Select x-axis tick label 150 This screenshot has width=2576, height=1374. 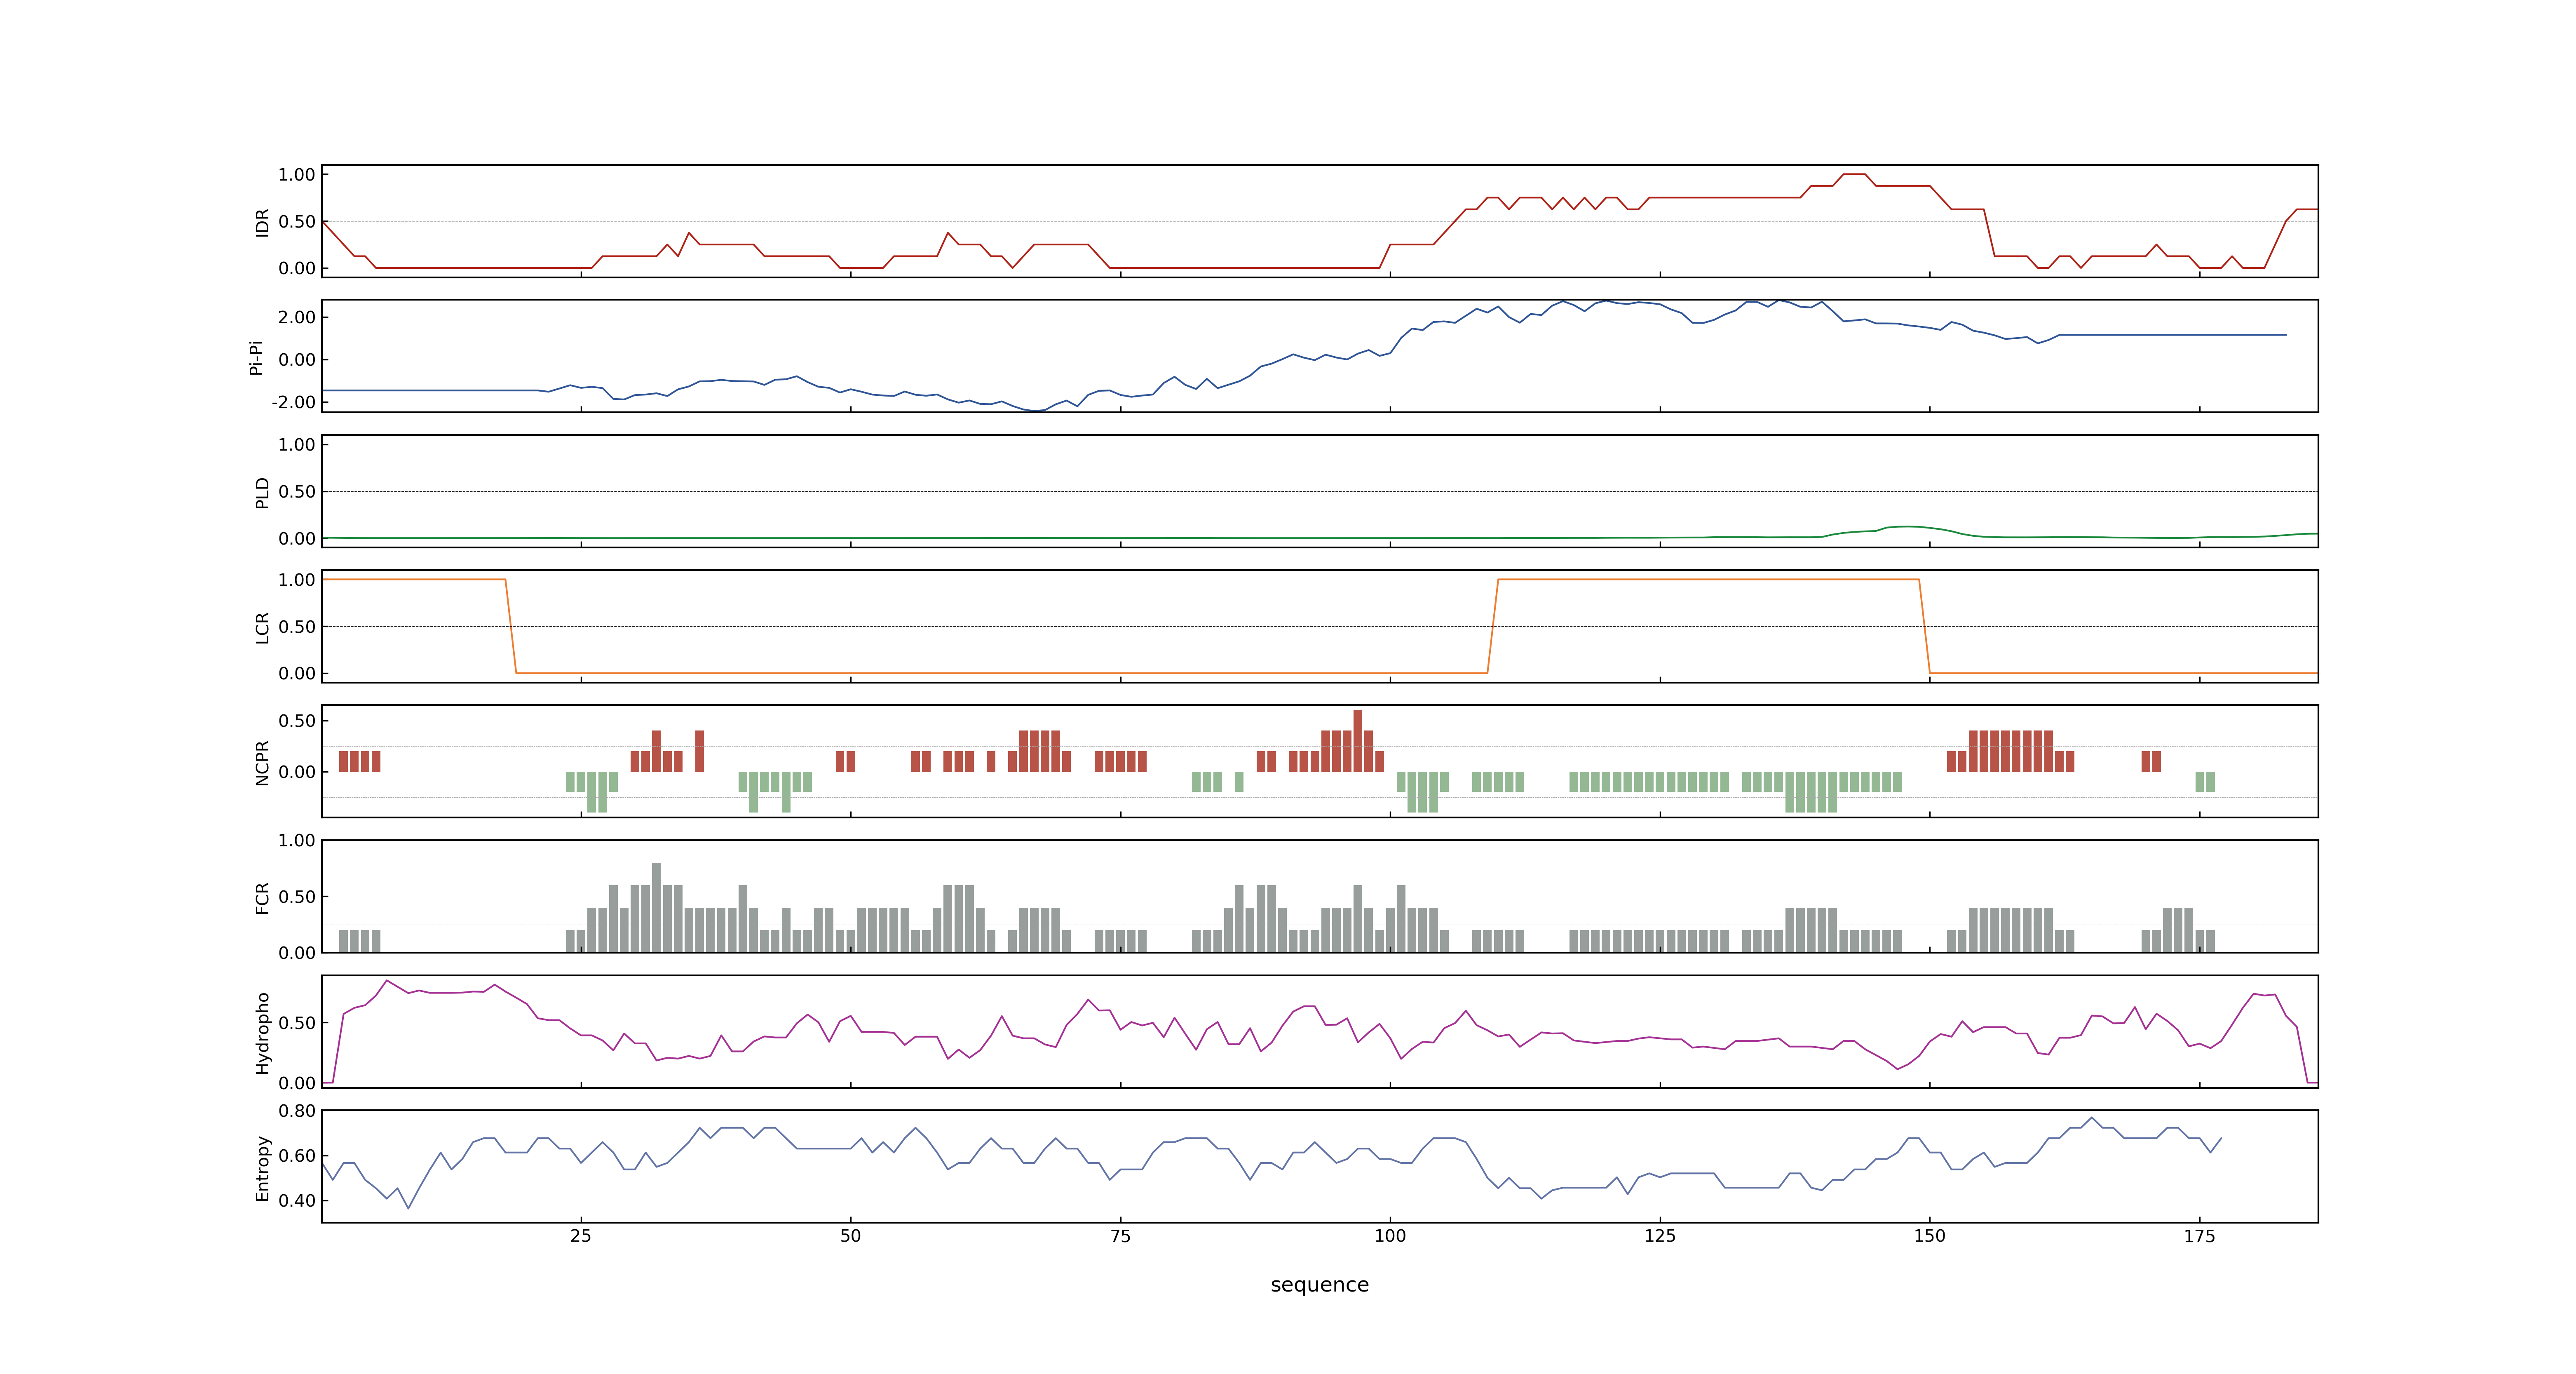1930,1236
